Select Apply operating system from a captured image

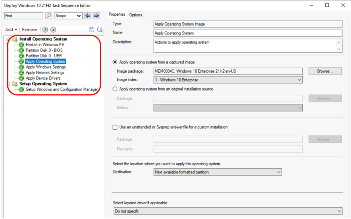point(115,62)
